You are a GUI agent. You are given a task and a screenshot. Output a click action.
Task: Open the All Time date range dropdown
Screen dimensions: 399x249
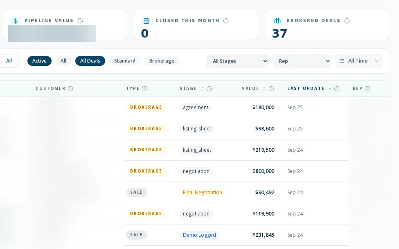[x=359, y=61]
